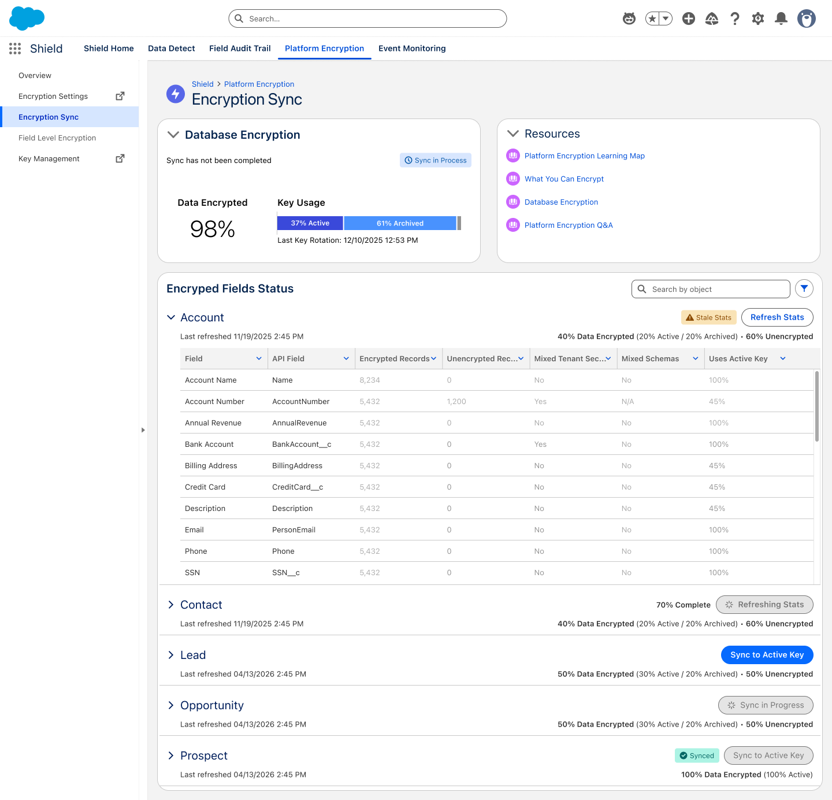Image resolution: width=832 pixels, height=800 pixels.
Task: Open the App Launcher grid icon
Action: (x=15, y=49)
